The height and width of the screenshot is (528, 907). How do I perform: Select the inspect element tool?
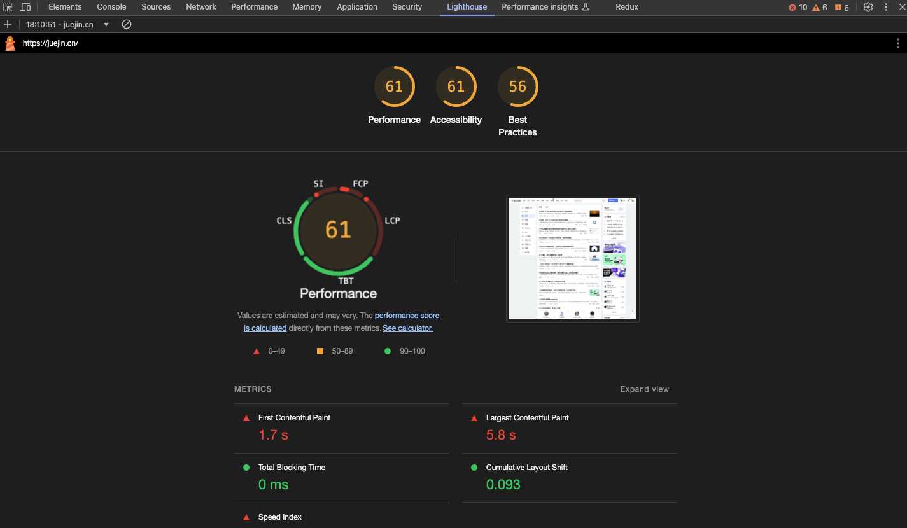click(x=8, y=7)
